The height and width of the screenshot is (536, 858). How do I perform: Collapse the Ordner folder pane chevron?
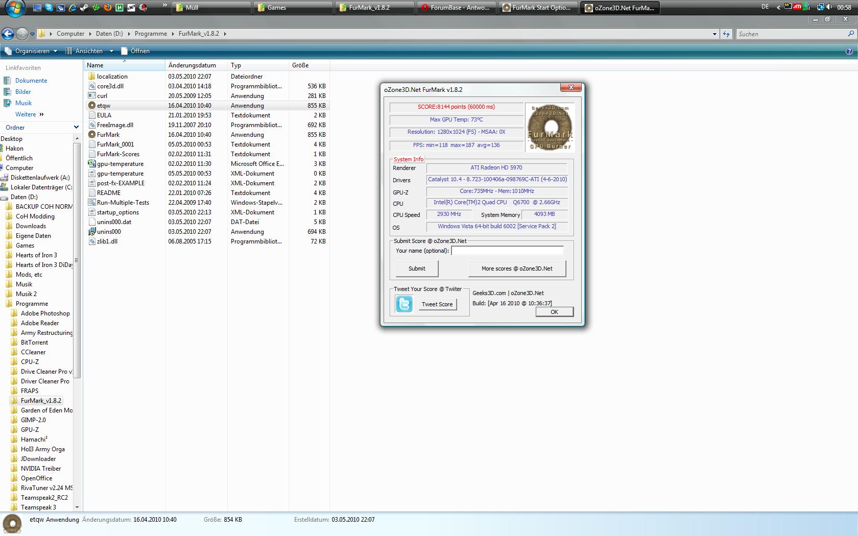pos(76,127)
